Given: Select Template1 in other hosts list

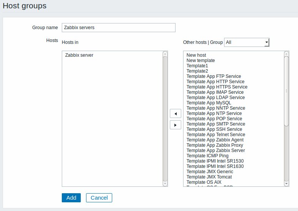Looking at the screenshot, I should (197, 66).
